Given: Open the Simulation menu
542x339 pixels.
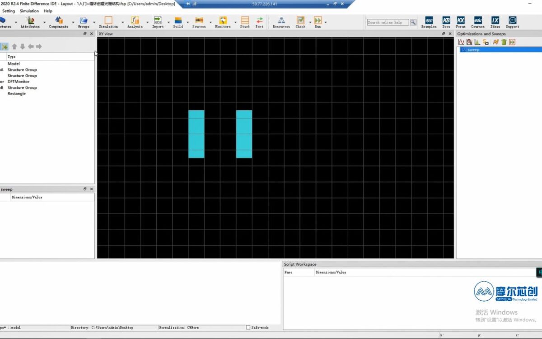Looking at the screenshot, I should tap(29, 11).
